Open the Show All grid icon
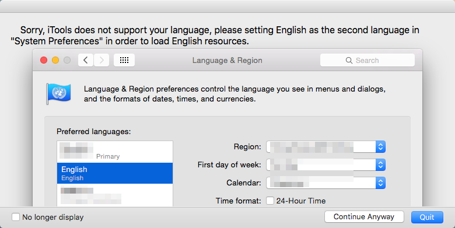Image resolution: width=455 pixels, height=228 pixels. click(x=124, y=60)
